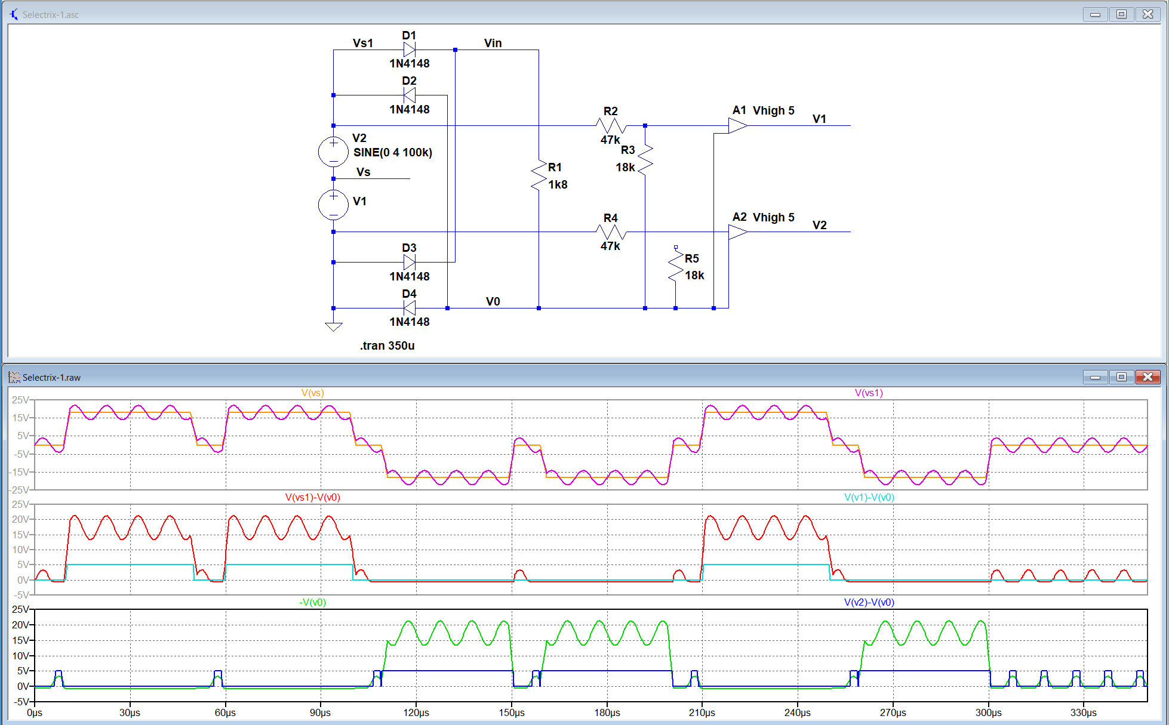1169x725 pixels.
Task: Minimize the Selectrix-1.asc schematic window
Action: tap(1095, 14)
